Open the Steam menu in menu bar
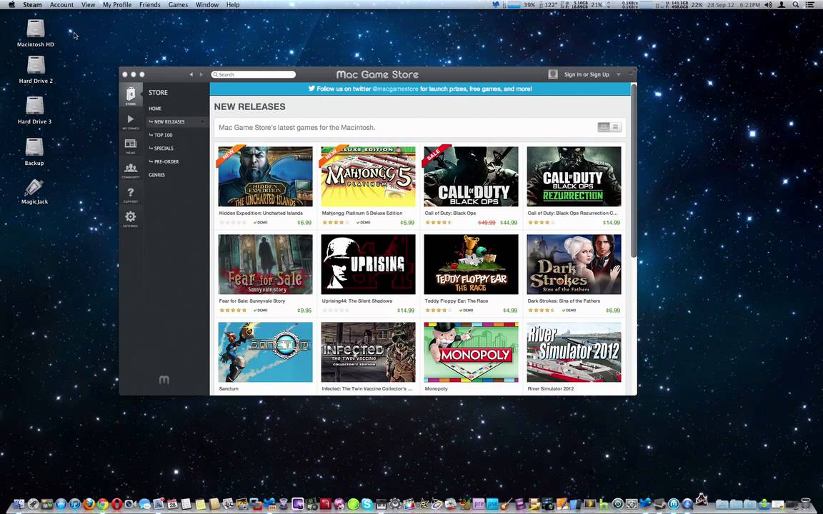This screenshot has width=823, height=514. tap(32, 5)
